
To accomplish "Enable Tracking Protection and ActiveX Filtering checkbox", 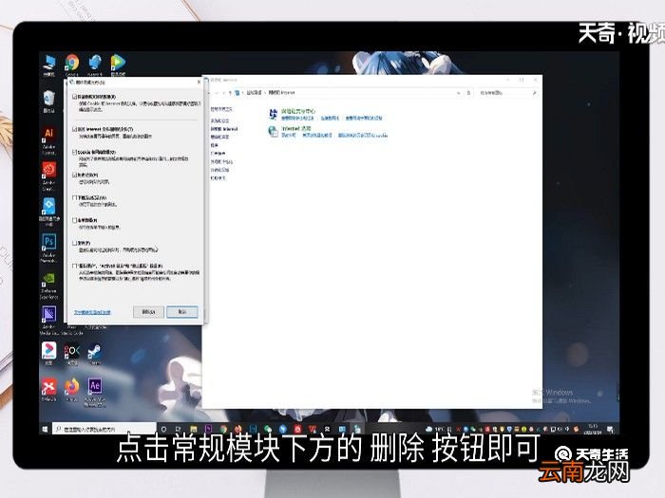I will click(x=75, y=266).
